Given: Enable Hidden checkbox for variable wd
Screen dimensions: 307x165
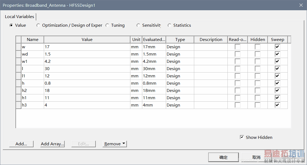Looking at the screenshot, I should tap(258, 54).
